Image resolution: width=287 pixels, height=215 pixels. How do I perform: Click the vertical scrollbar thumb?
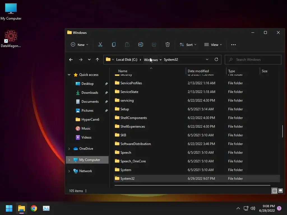point(283,131)
